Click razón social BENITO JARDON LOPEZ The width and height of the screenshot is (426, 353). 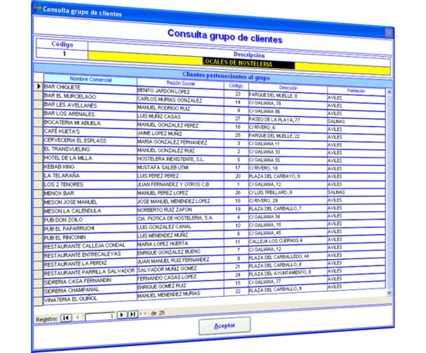[x=164, y=91]
